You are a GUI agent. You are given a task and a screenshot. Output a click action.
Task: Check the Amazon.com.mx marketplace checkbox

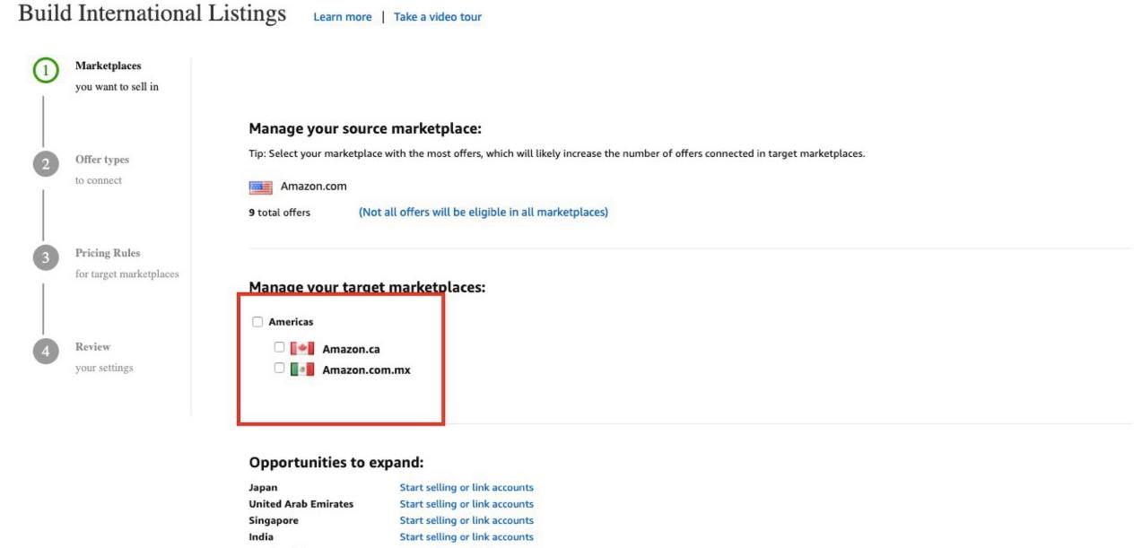pyautogui.click(x=278, y=370)
